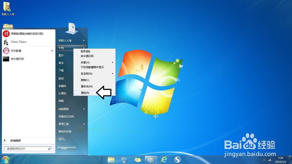Expand 共享(H) submenu arrow

pos(112,62)
